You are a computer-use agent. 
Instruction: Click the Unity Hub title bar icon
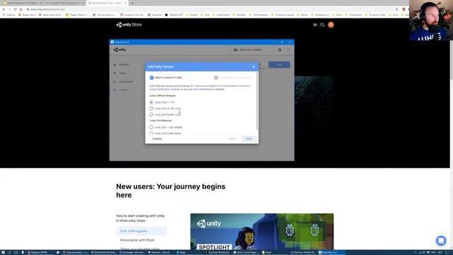(x=113, y=42)
